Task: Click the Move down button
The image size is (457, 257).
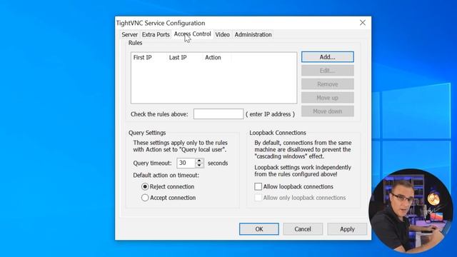Action: tap(328, 111)
